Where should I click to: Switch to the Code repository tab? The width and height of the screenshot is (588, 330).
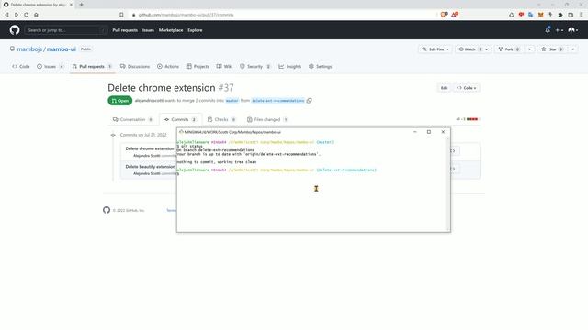pos(21,66)
